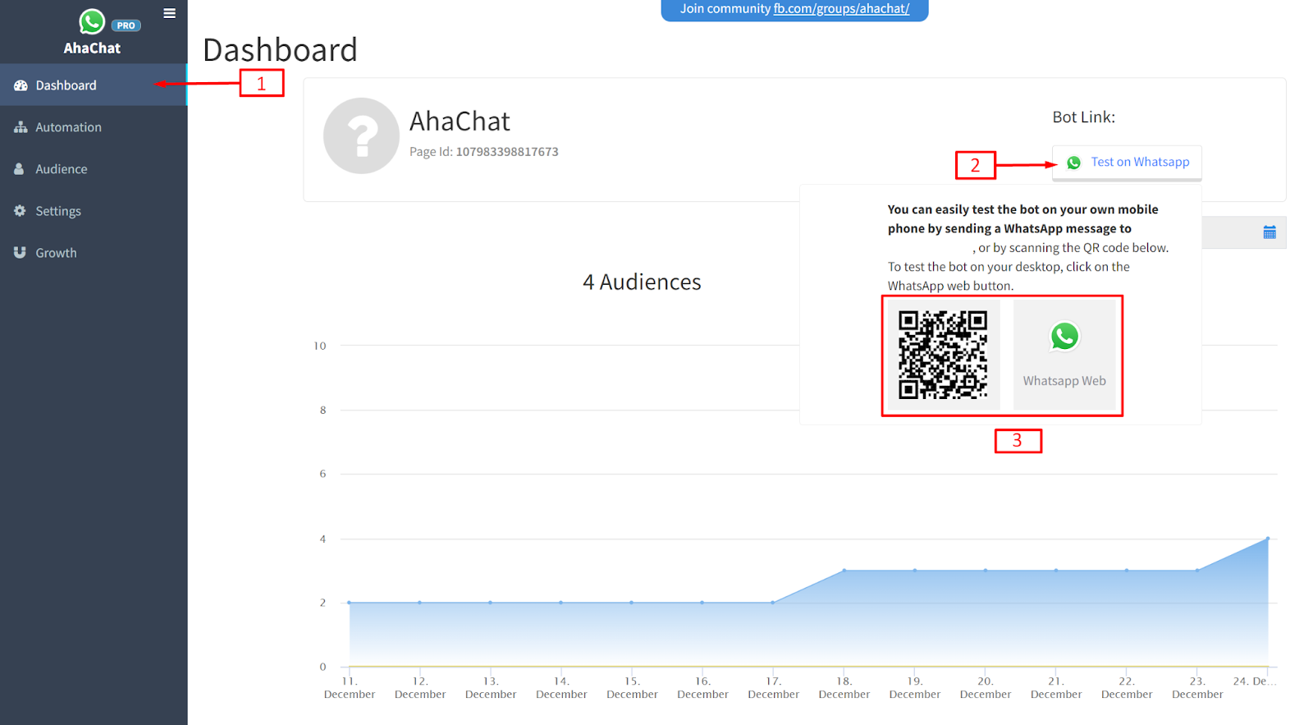The image size is (1313, 725).
Task: Click the WhatsApp icon in Test button
Action: (x=1073, y=163)
